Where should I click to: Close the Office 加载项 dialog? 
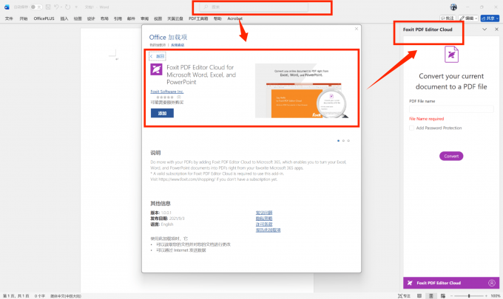coord(357,29)
